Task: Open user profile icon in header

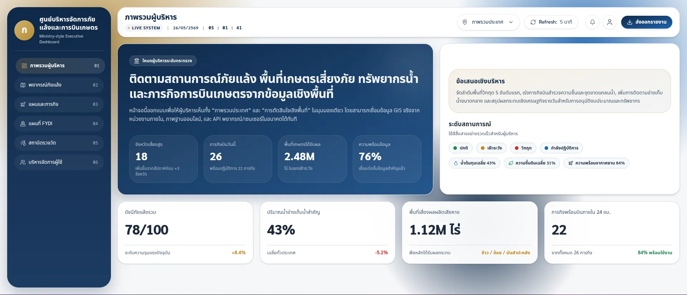Action: 610,22
